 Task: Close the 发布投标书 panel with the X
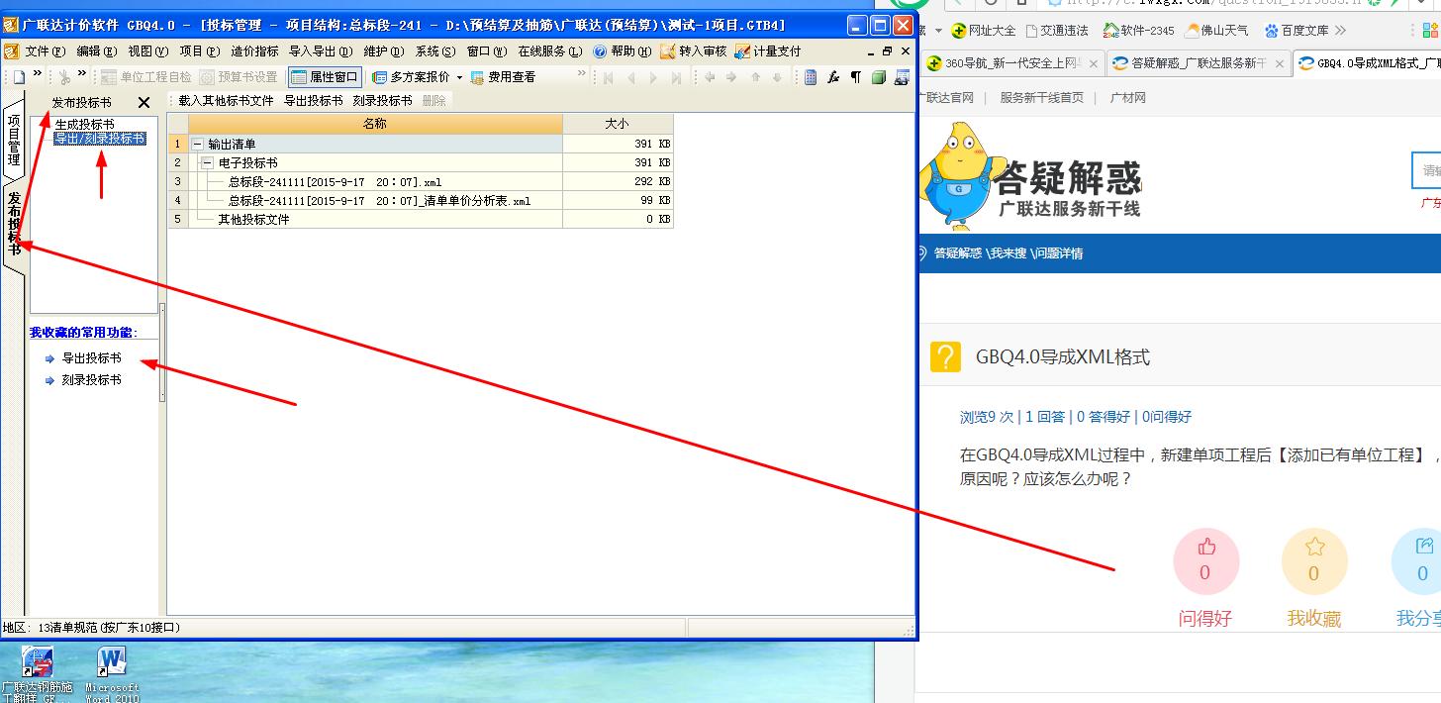click(144, 102)
